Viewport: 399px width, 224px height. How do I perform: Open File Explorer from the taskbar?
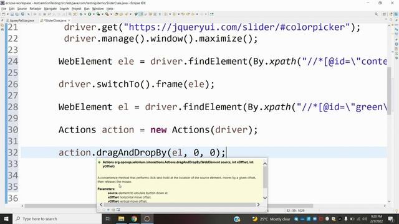point(121,218)
